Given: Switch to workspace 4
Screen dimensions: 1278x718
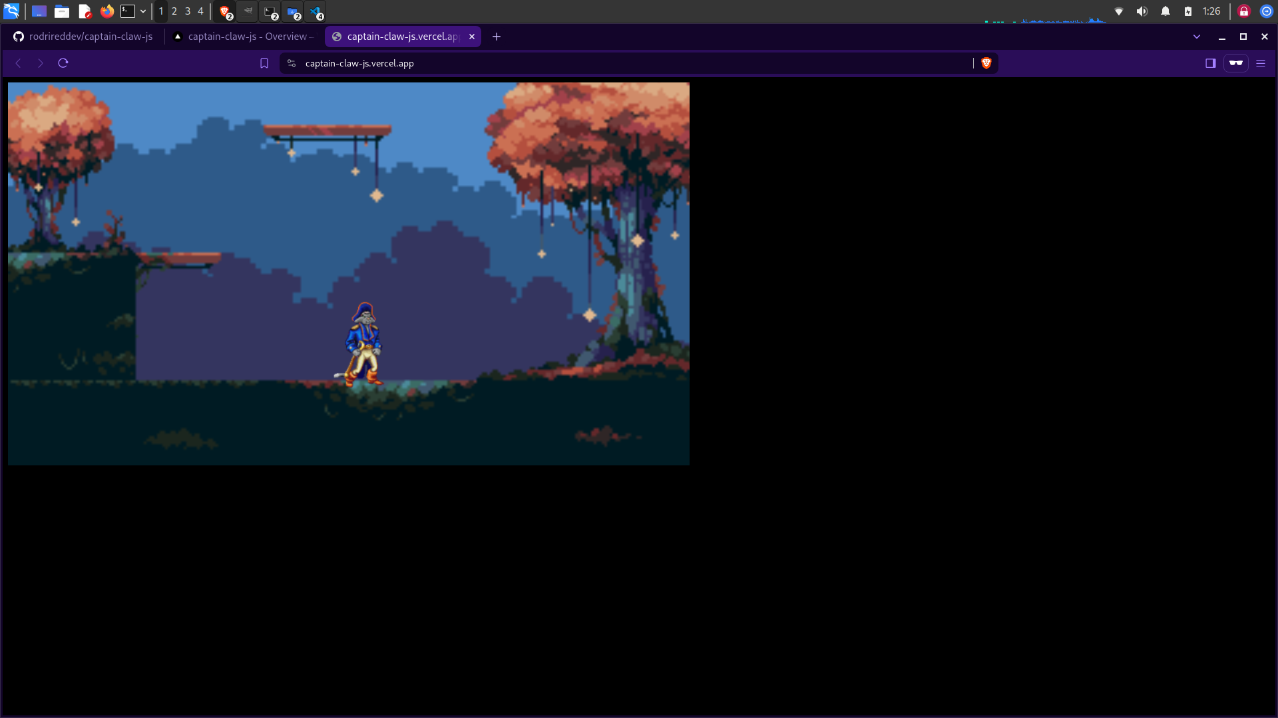Looking at the screenshot, I should pyautogui.click(x=200, y=11).
